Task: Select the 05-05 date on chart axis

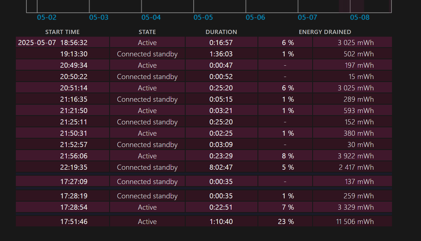Action: point(203,17)
